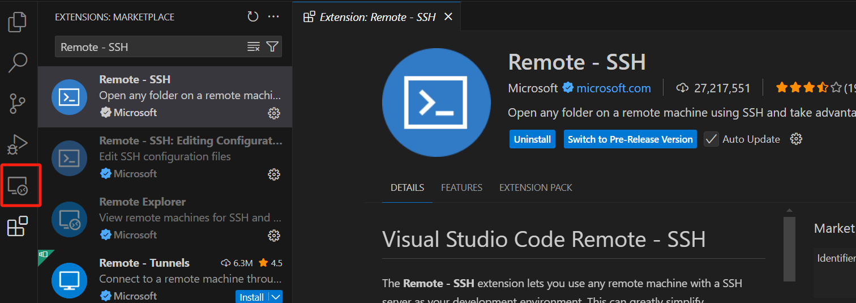Refresh the extensions marketplace list
The image size is (856, 303).
click(x=253, y=16)
